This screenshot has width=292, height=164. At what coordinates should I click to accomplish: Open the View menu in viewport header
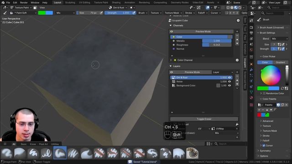click(x=42, y=8)
